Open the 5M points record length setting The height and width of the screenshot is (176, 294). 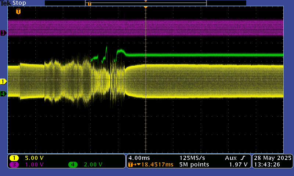click(x=194, y=165)
